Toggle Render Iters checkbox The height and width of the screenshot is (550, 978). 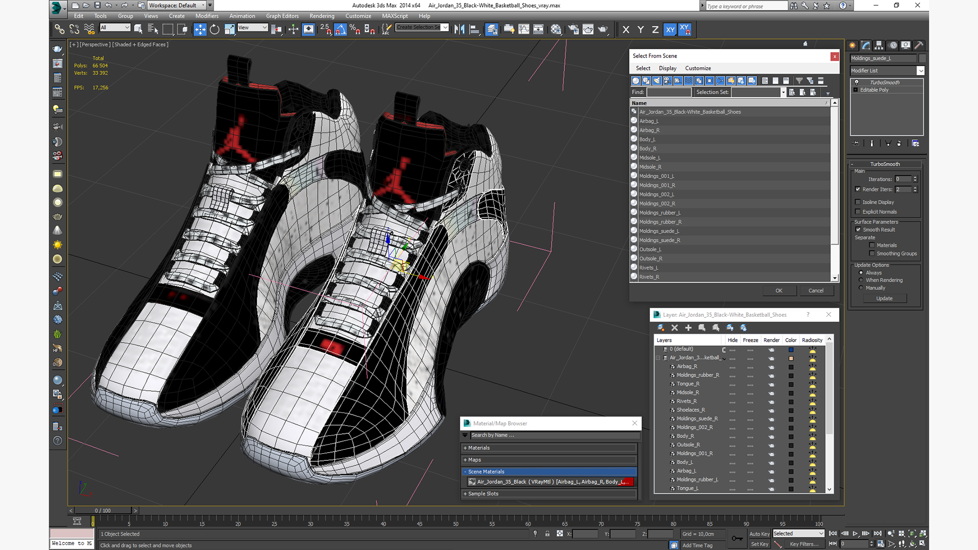858,189
